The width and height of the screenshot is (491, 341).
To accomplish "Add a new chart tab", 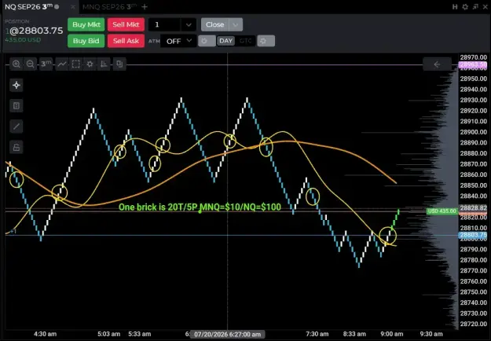I will [145, 7].
